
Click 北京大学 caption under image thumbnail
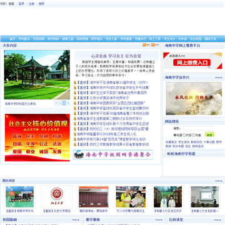[57, 211]
